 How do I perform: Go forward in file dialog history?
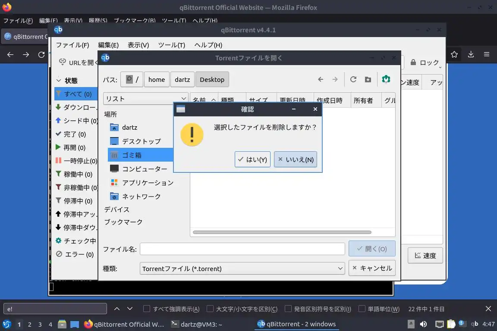(x=335, y=79)
